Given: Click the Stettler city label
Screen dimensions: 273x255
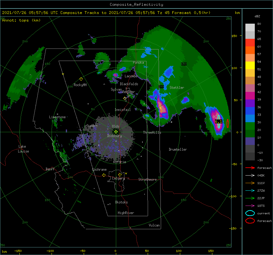Looking at the screenshot, I should [x=177, y=88].
